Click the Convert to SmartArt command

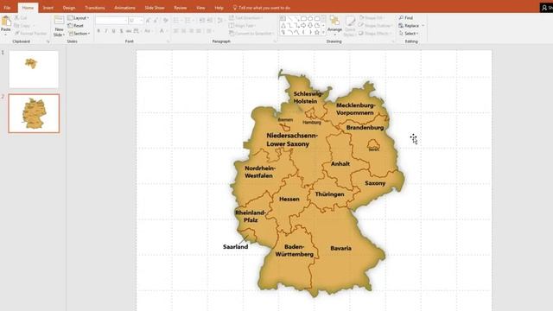coord(251,34)
